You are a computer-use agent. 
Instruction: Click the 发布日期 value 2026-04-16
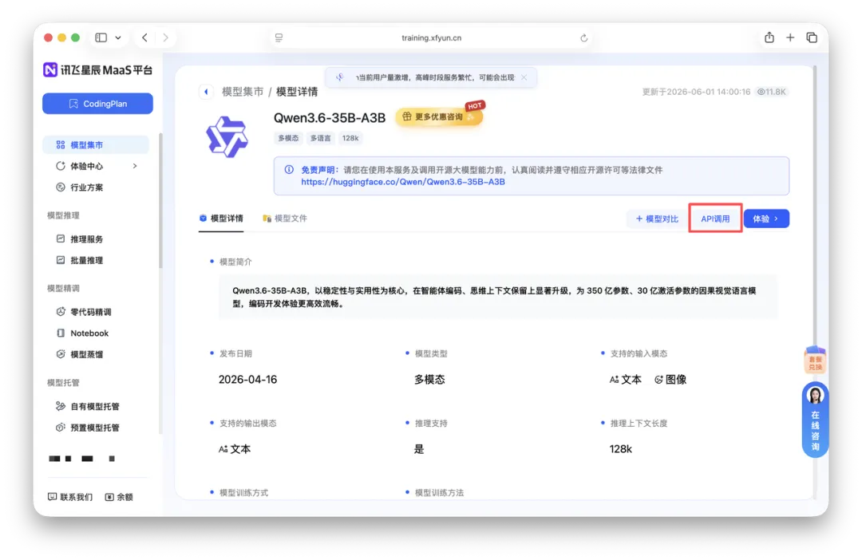(x=248, y=379)
